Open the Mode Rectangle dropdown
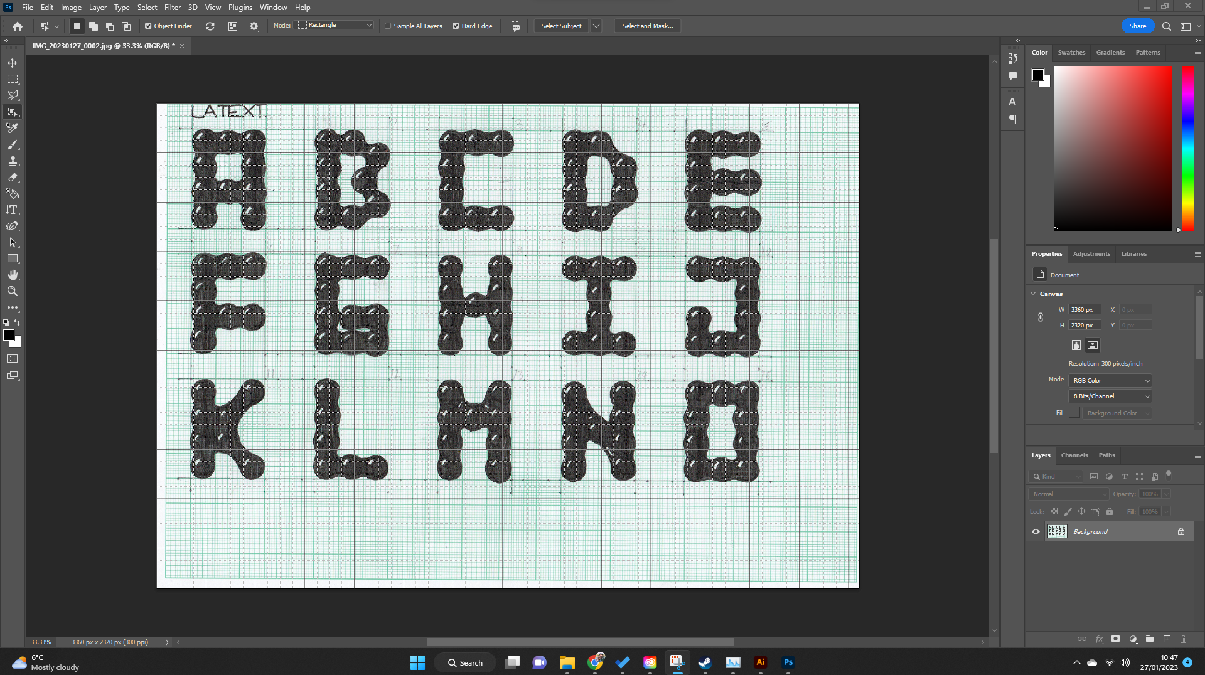Viewport: 1205px width, 675px height. coord(336,25)
